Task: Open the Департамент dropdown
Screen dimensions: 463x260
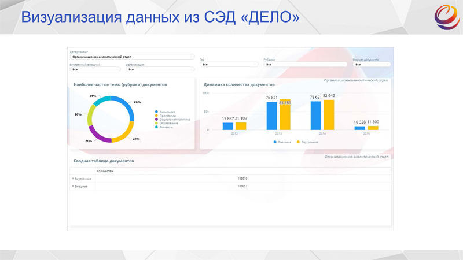Action: 132,57
